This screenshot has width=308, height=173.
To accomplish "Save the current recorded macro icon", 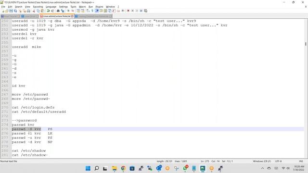I will tap(145, 11).
